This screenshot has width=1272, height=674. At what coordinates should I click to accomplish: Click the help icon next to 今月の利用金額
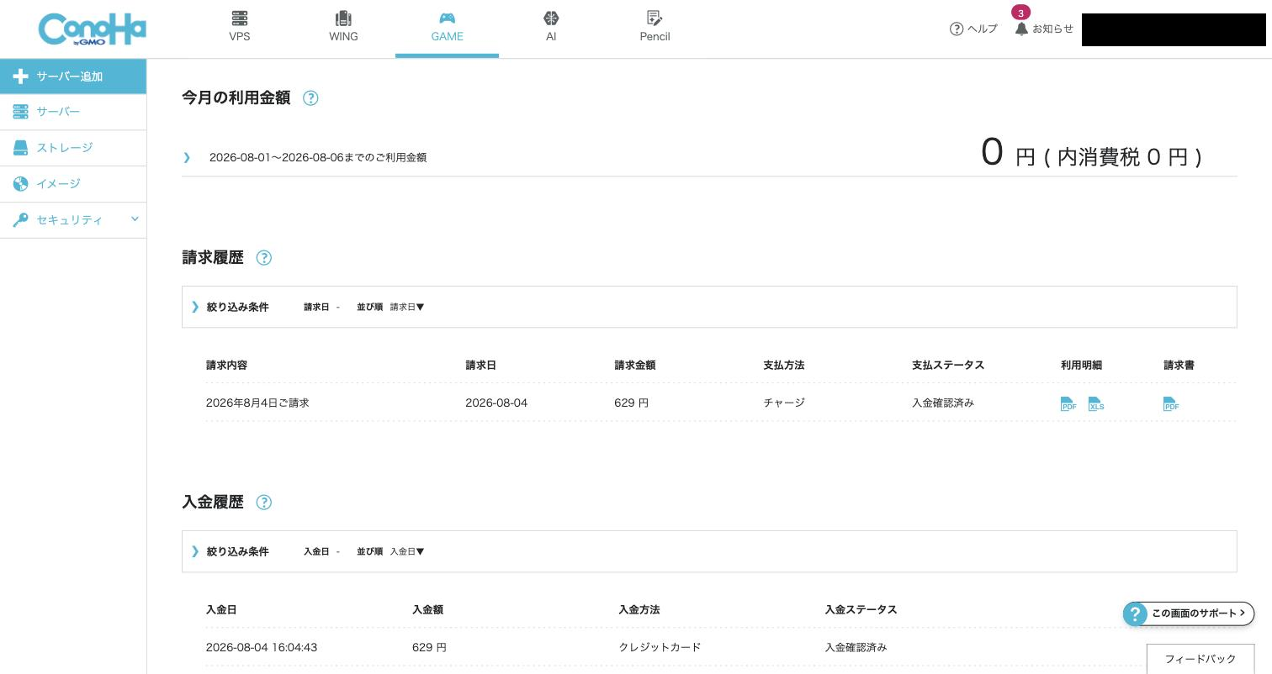[x=310, y=98]
